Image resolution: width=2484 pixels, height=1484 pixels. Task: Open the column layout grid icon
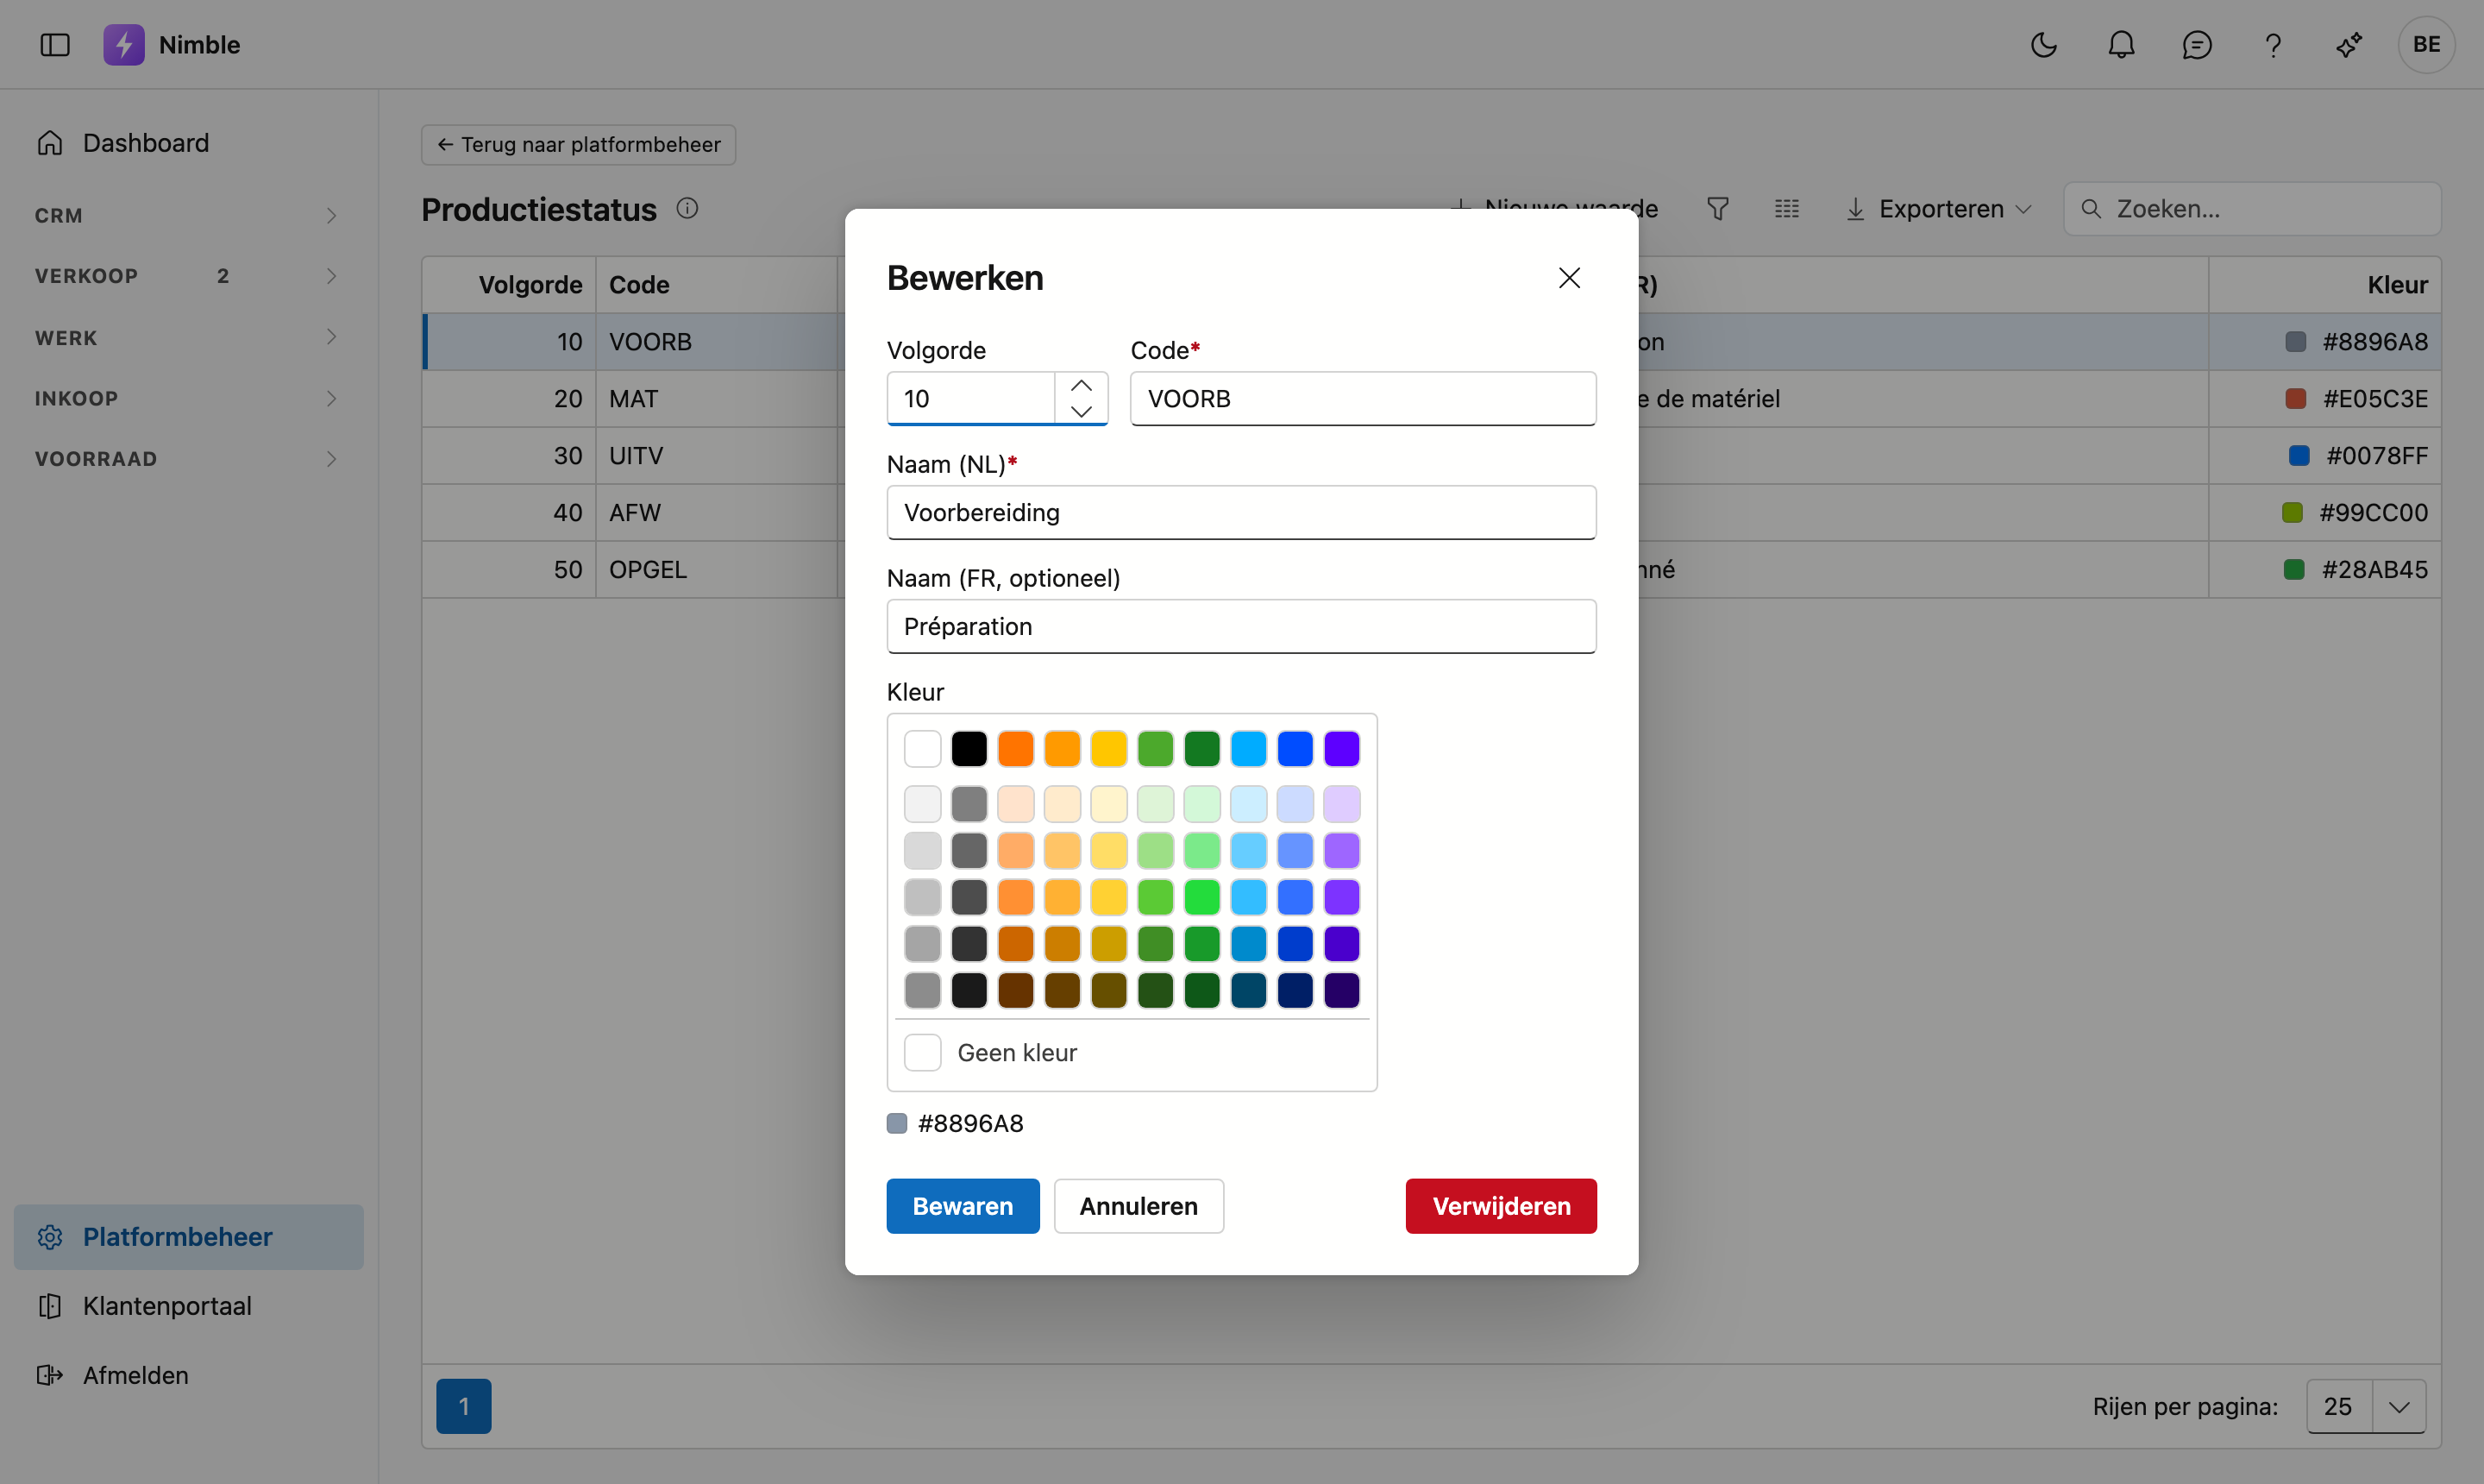click(x=1787, y=209)
